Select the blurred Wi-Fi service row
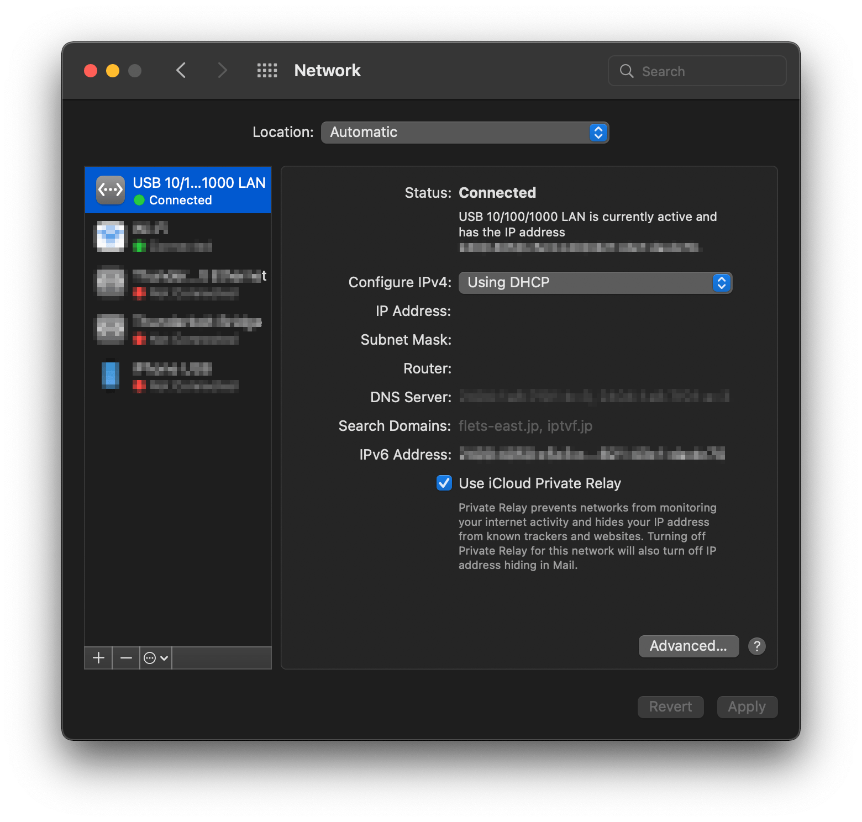862x822 pixels. 178,236
